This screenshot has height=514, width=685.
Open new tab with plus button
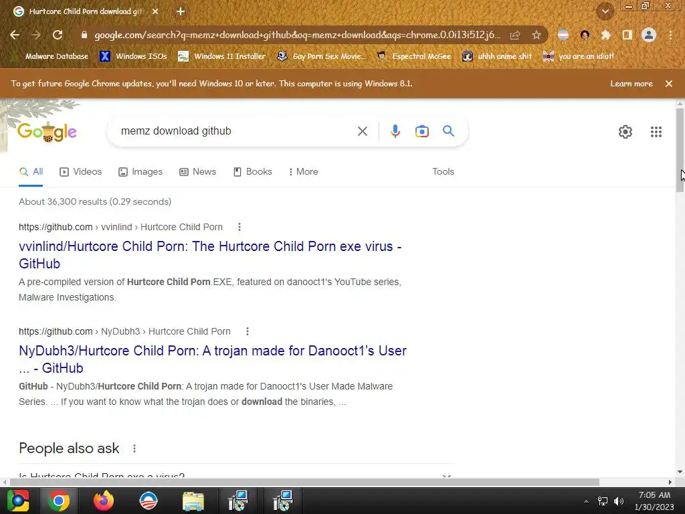click(181, 11)
